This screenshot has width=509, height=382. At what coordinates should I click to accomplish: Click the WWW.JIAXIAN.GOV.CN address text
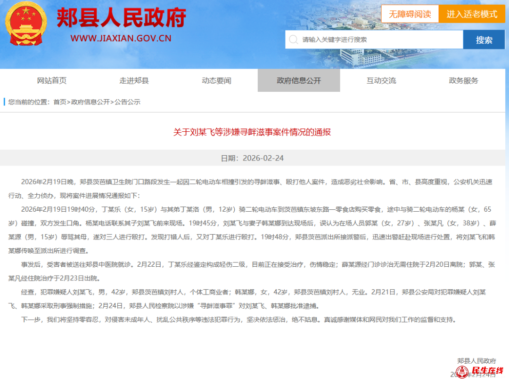(121, 39)
